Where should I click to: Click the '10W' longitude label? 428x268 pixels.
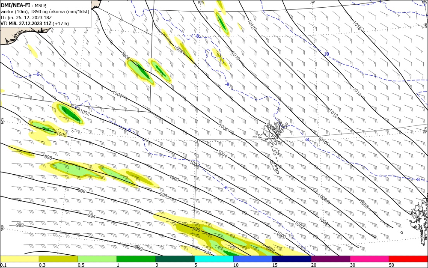tap(201, 2)
